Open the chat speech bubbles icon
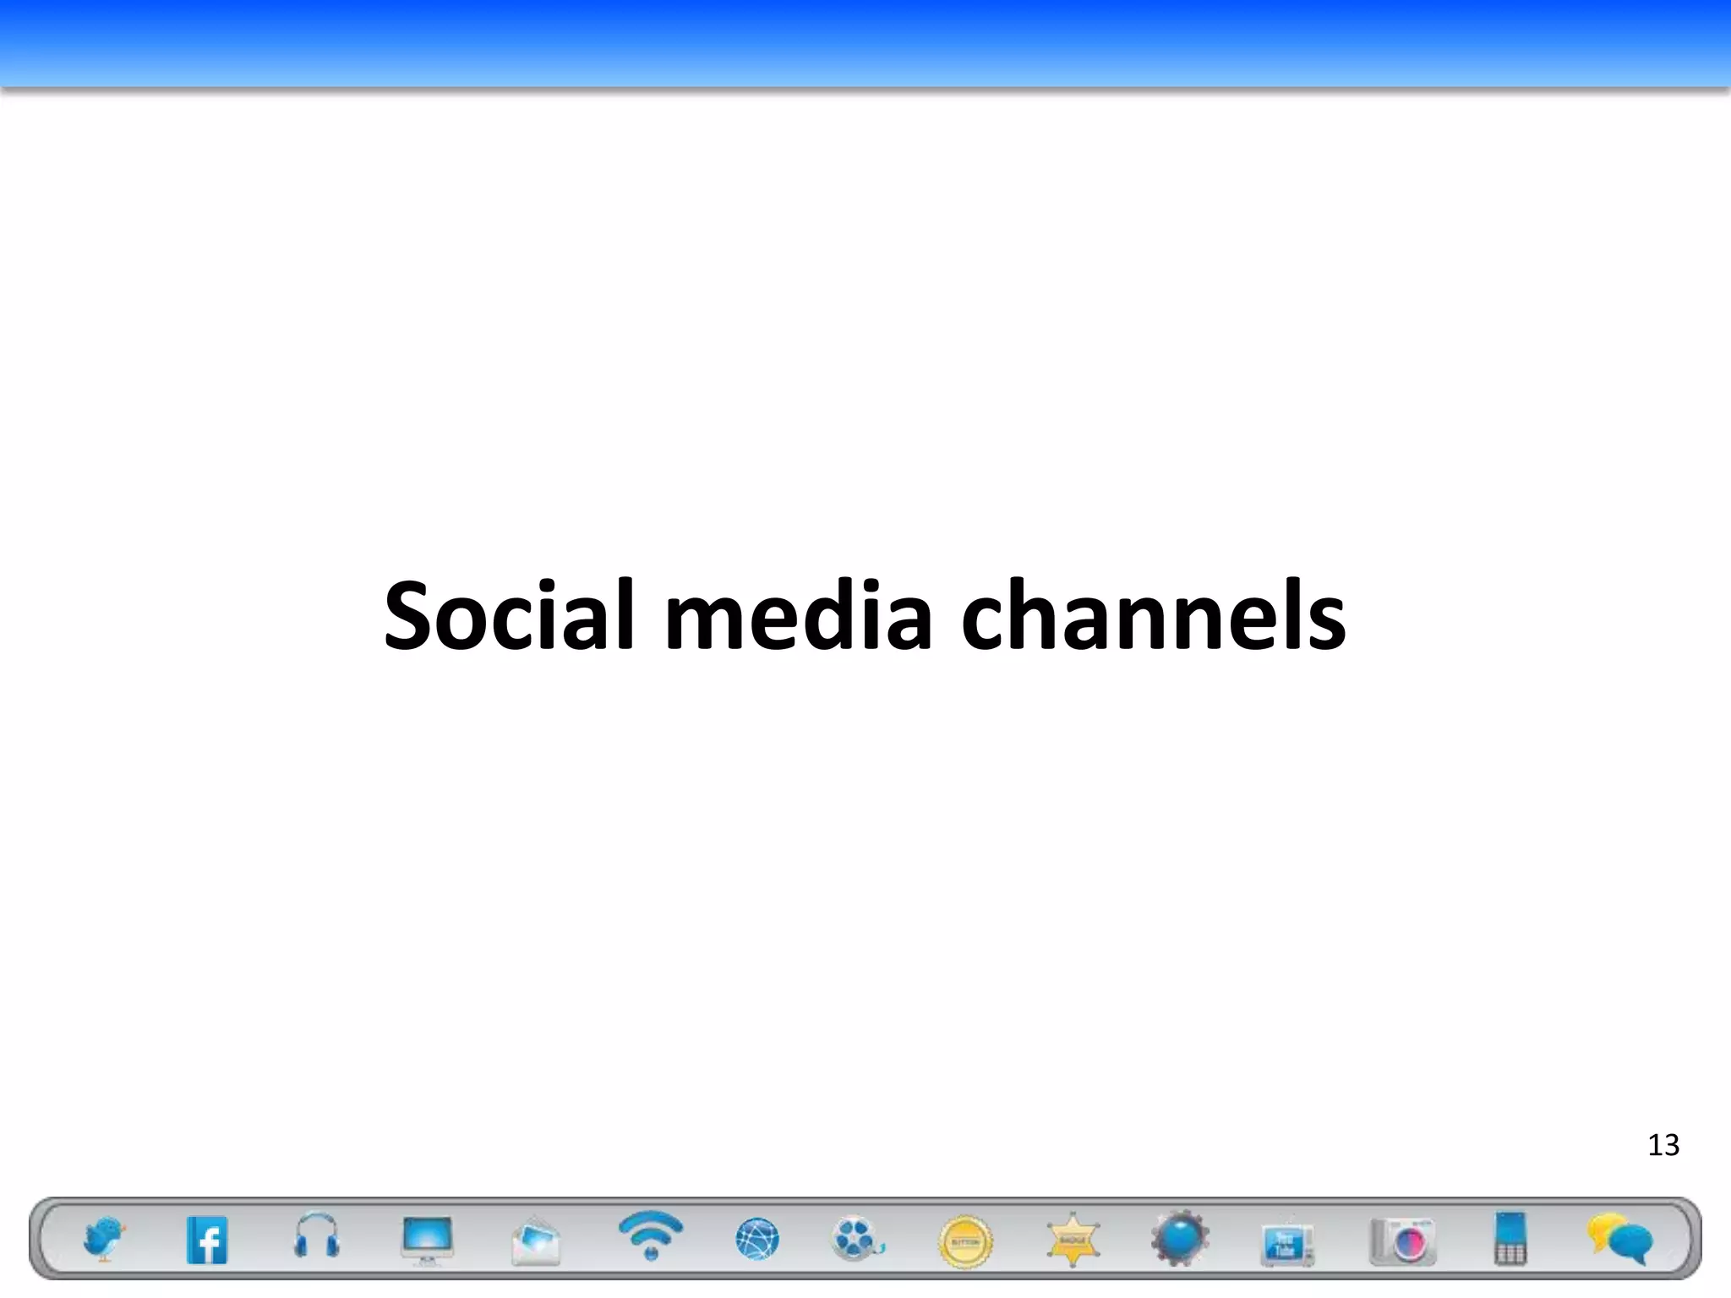The width and height of the screenshot is (1731, 1298). click(x=1620, y=1239)
